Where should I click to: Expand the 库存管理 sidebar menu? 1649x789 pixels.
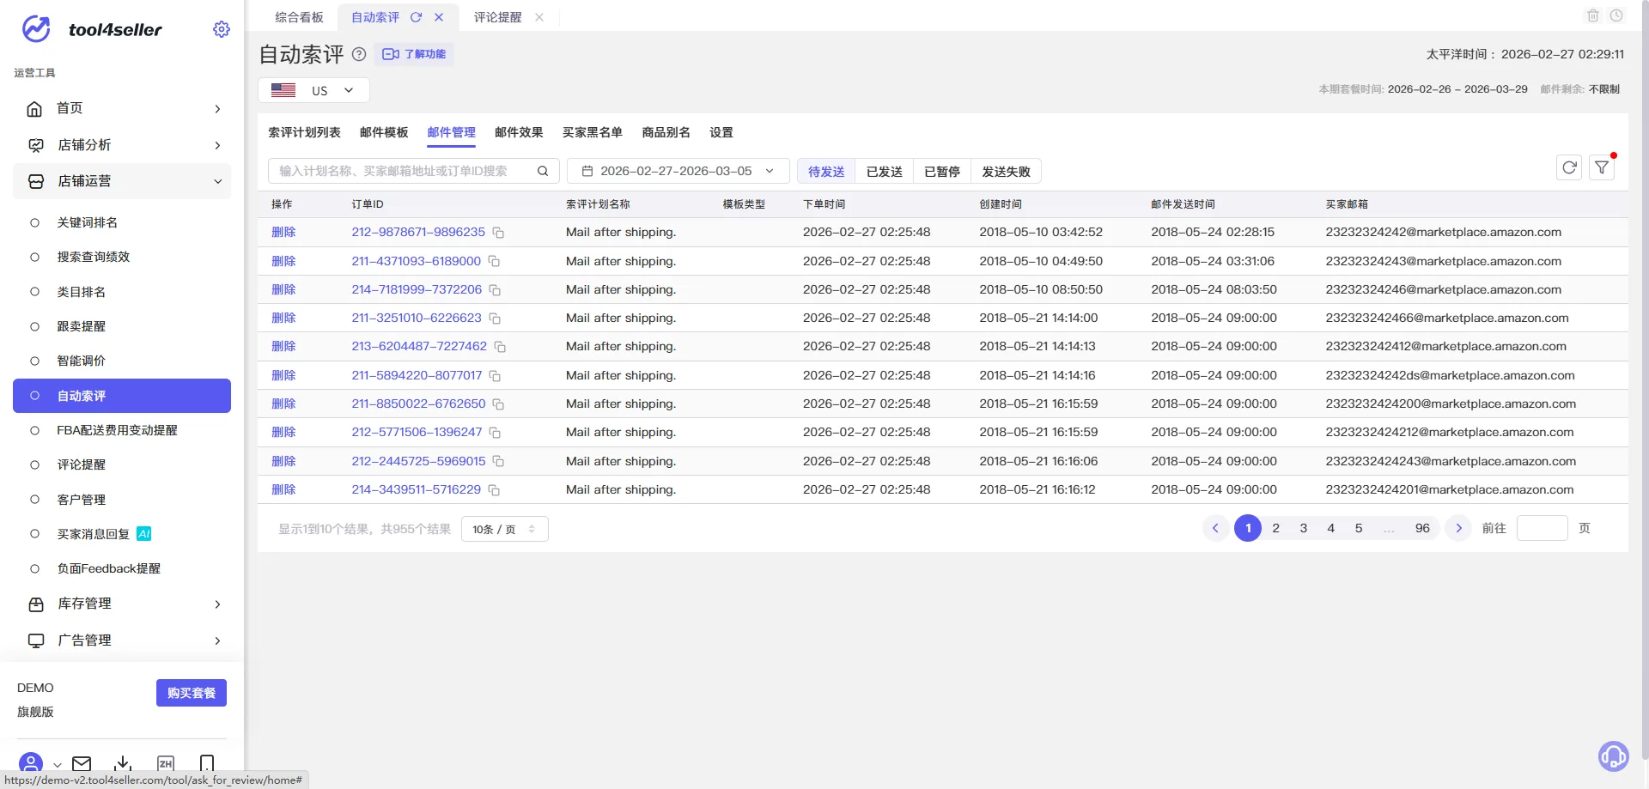122,604
